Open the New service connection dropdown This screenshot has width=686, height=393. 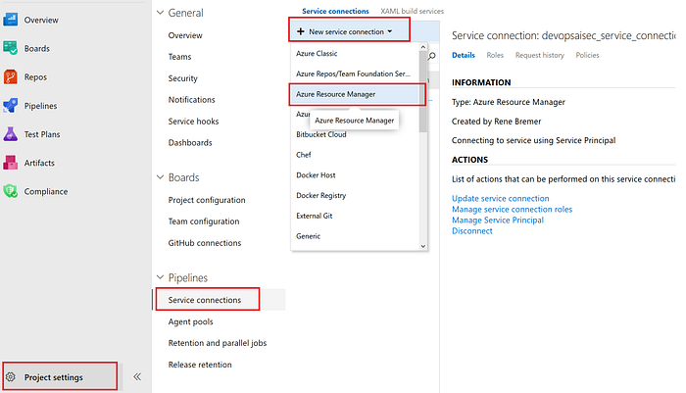(x=349, y=31)
